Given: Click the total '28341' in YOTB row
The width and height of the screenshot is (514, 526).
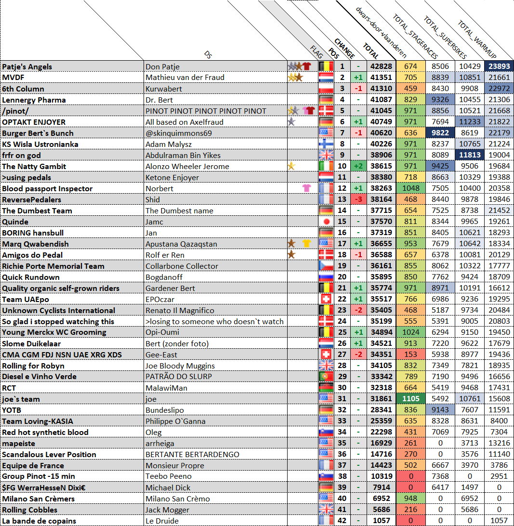Looking at the screenshot, I should click(x=381, y=409).
